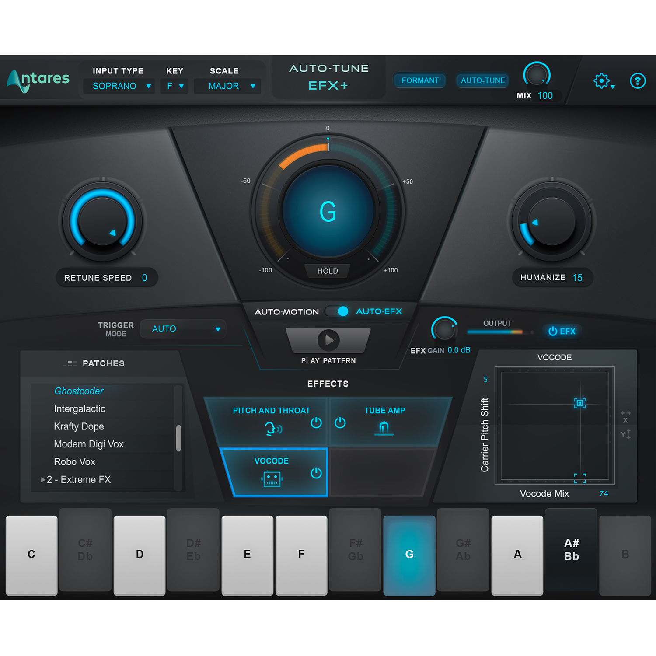656x656 pixels.
Task: Open the Scale MAJOR dropdown
Action: pyautogui.click(x=227, y=86)
